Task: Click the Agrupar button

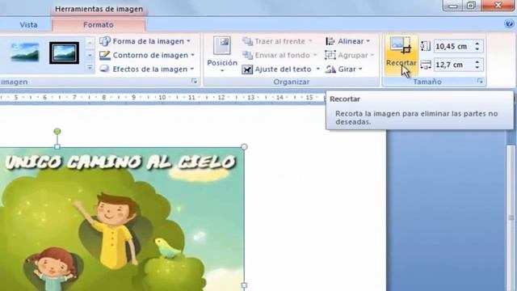Action: pyautogui.click(x=350, y=55)
